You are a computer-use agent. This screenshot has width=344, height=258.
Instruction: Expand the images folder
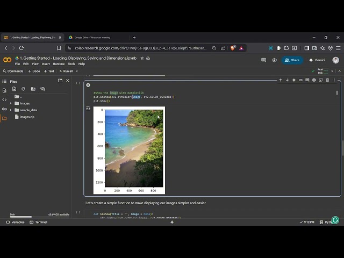click(x=11, y=103)
